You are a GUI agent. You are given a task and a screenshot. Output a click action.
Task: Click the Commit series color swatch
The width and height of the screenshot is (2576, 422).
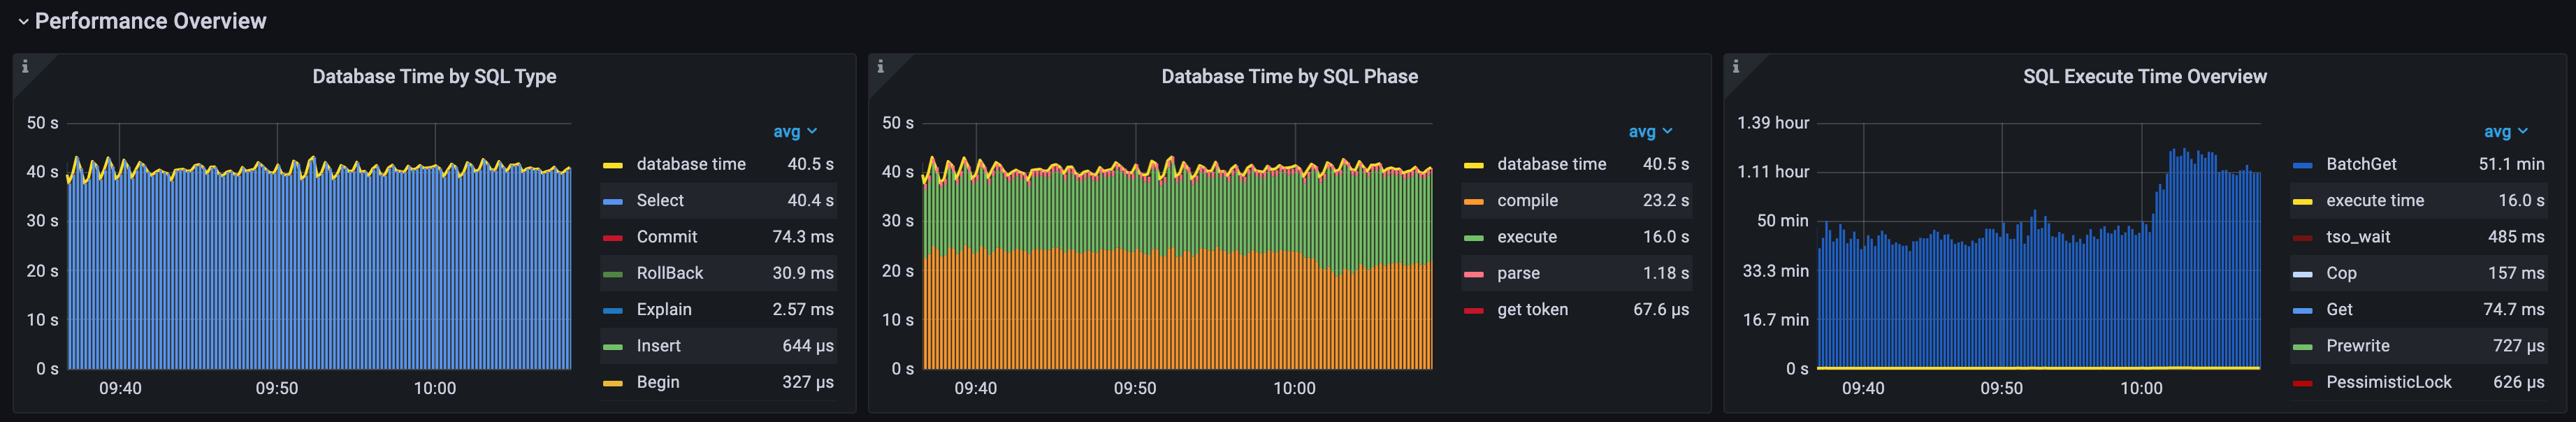tap(613, 238)
